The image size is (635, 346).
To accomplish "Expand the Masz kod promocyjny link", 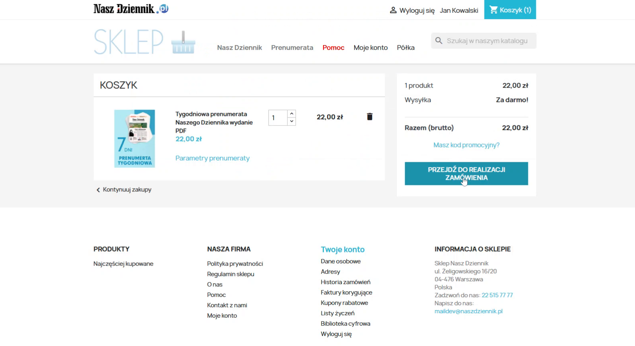I will click(466, 145).
